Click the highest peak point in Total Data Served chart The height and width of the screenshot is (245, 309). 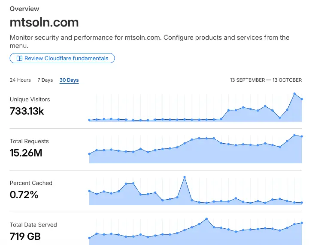point(206,218)
